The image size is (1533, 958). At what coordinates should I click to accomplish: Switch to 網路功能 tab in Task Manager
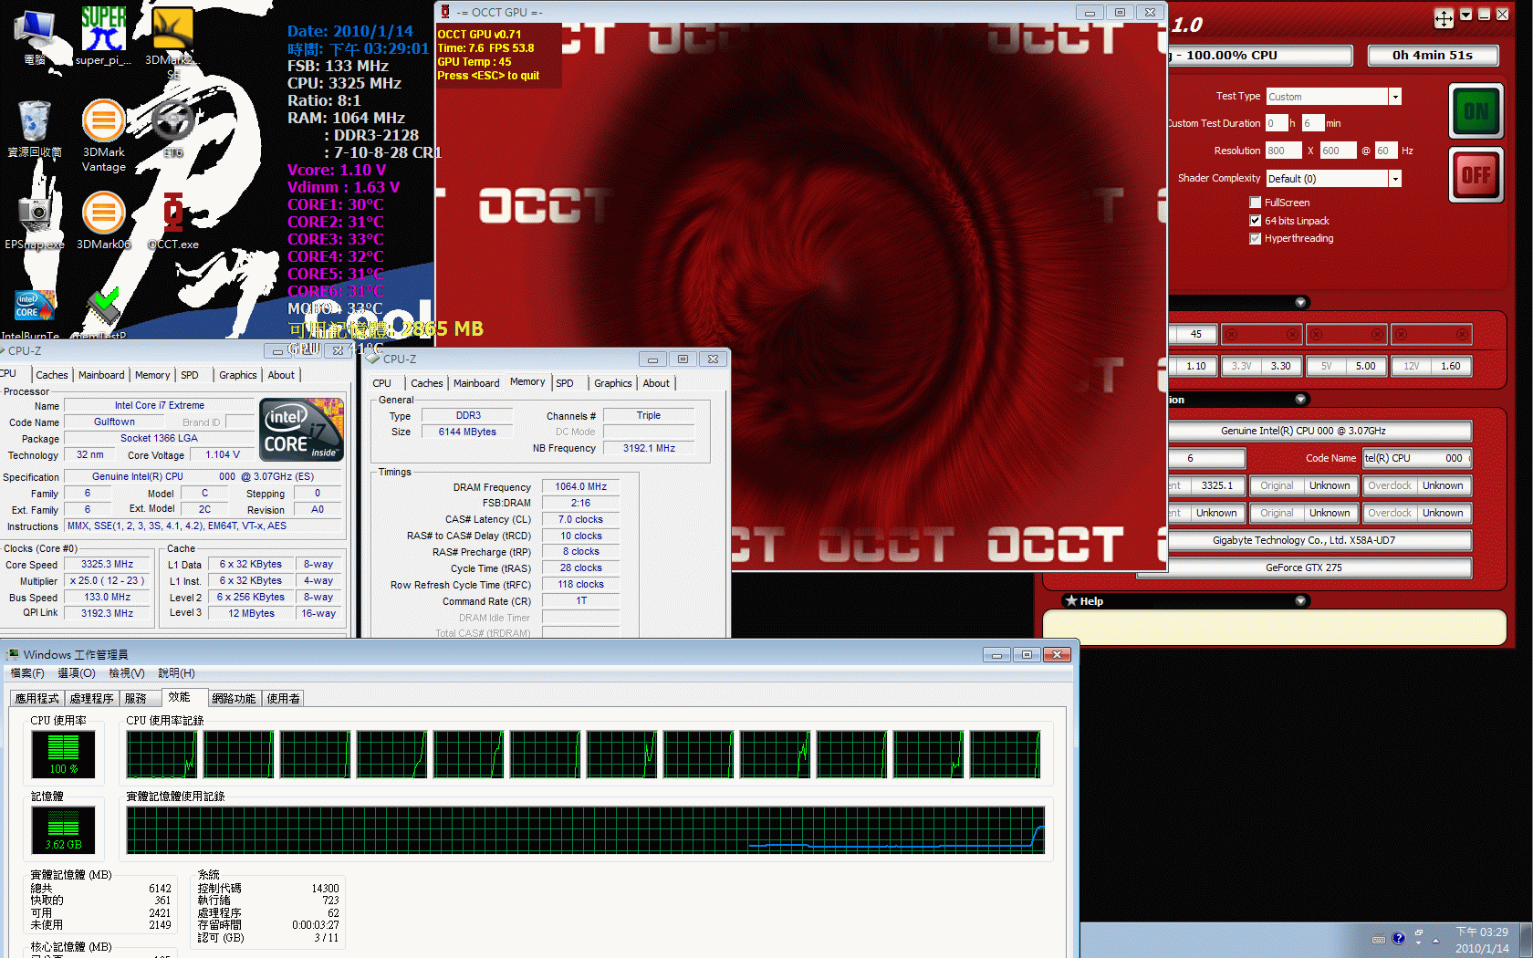234,699
